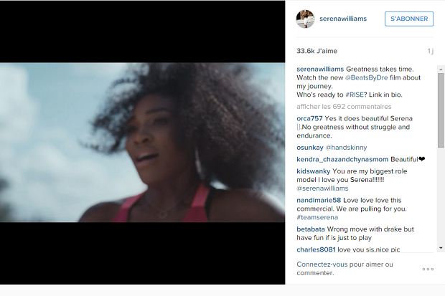Click the scrollbar down arrow in comments
The height and width of the screenshot is (296, 445).
pos(441,248)
